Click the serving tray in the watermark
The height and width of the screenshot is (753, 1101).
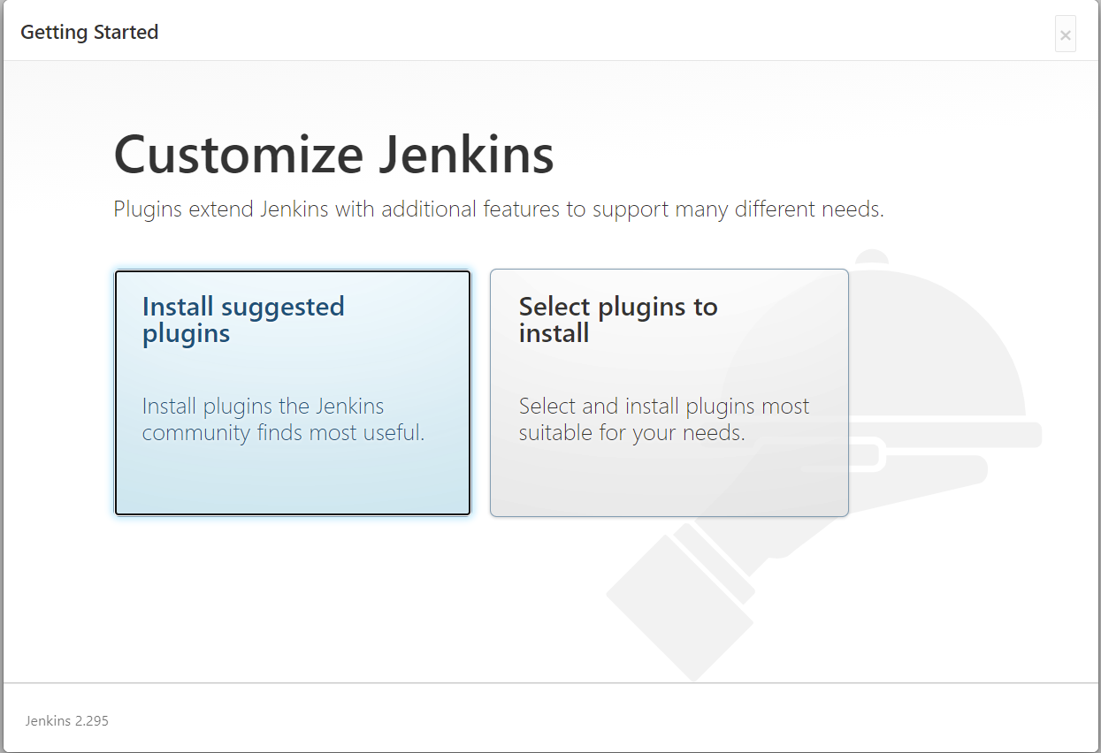[946, 435]
